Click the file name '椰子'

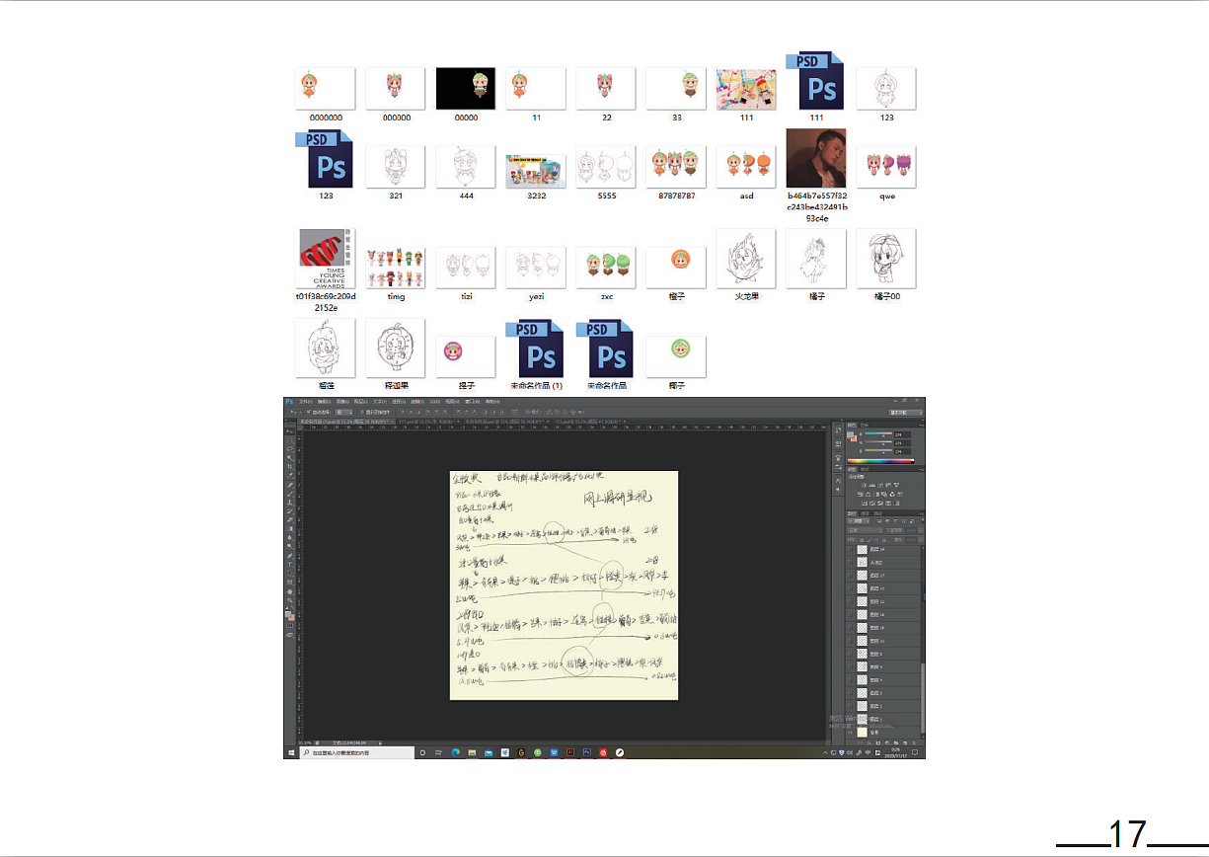(x=676, y=385)
